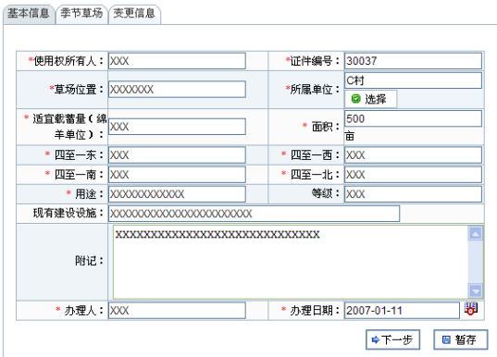Viewport: 497px width, 357px height.
Task: Focus the 使用权所有人 input field
Action: 177,61
